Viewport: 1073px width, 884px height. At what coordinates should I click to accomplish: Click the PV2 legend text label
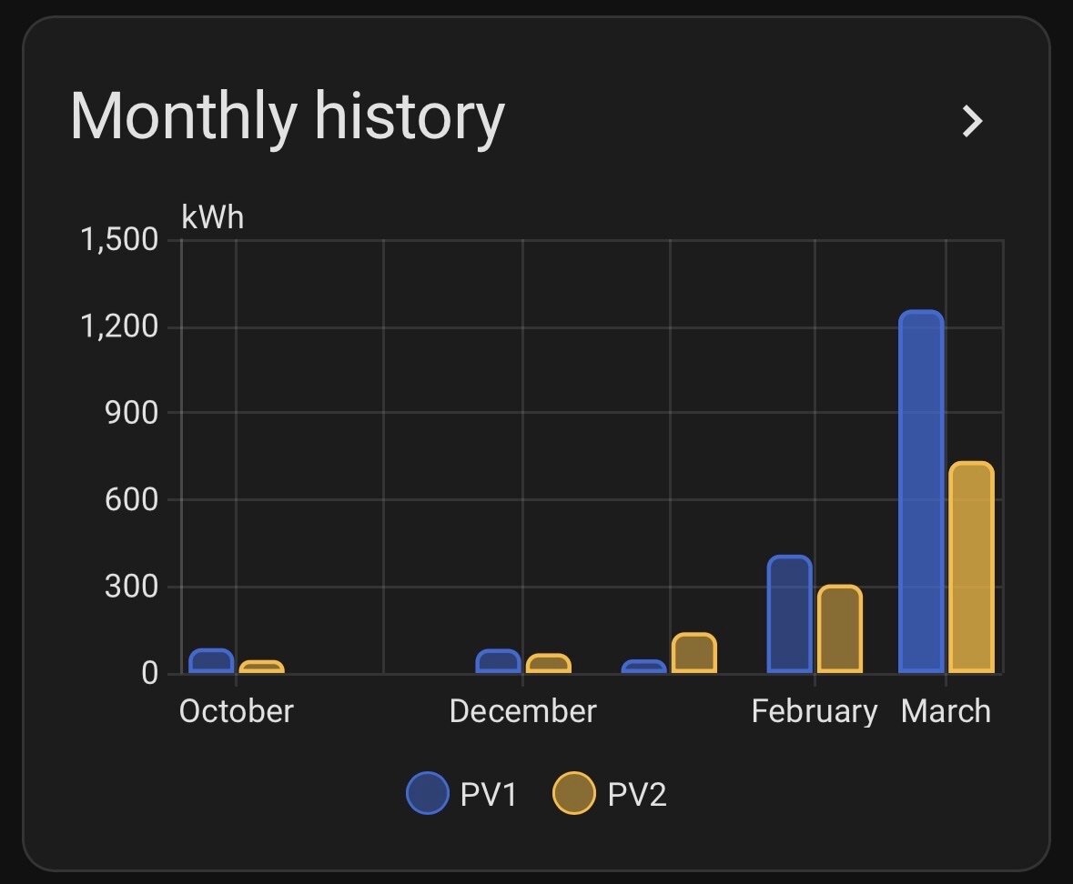click(637, 795)
